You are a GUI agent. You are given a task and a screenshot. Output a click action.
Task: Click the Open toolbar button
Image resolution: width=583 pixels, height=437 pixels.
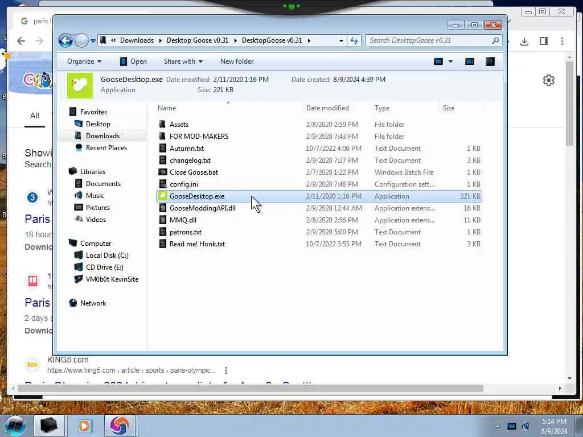coord(133,61)
